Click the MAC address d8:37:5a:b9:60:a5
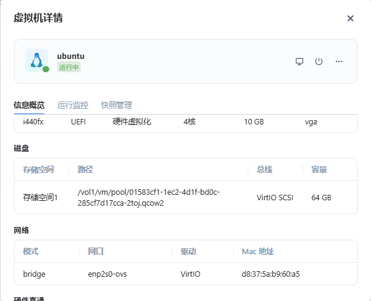Screen dimensions: 371x301 coord(271,274)
